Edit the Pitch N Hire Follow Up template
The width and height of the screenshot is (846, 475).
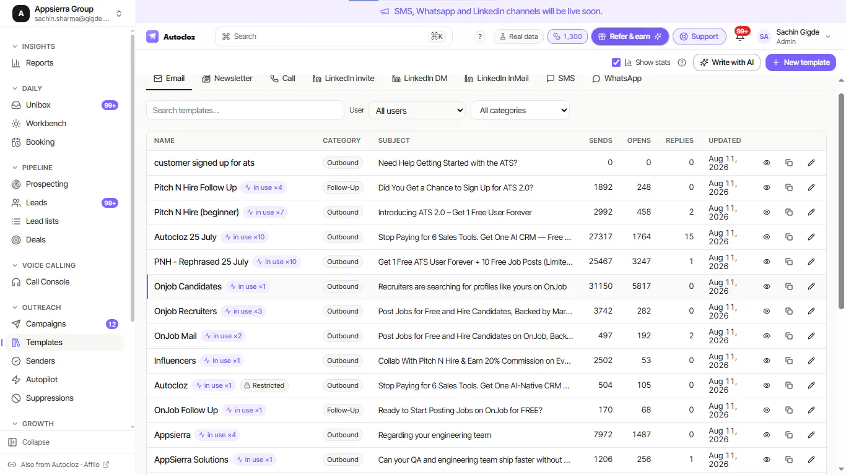pos(811,187)
